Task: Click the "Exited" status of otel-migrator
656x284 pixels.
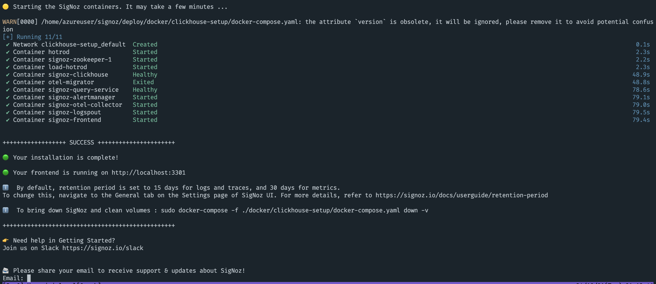Action: click(143, 82)
